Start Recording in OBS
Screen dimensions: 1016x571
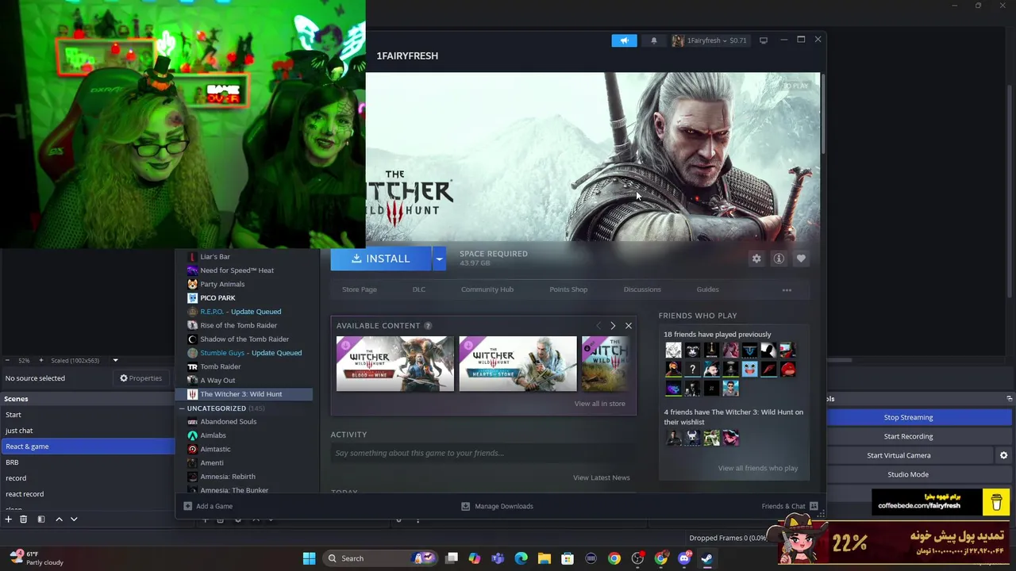click(908, 436)
